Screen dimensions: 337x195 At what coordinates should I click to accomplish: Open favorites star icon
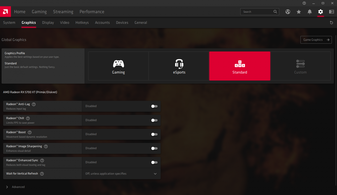(299, 12)
